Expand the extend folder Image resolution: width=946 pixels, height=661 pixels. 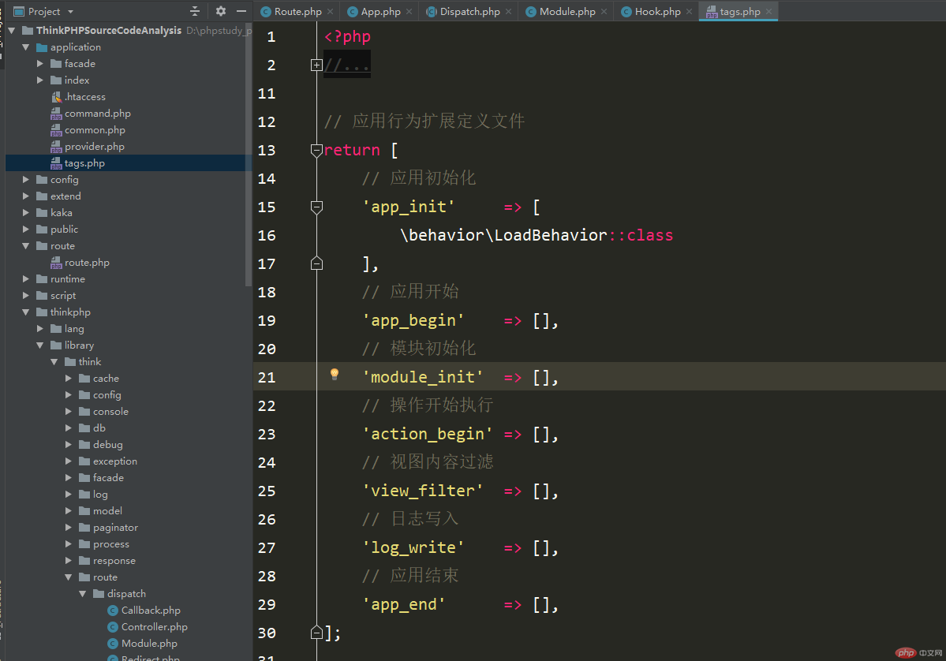[25, 196]
